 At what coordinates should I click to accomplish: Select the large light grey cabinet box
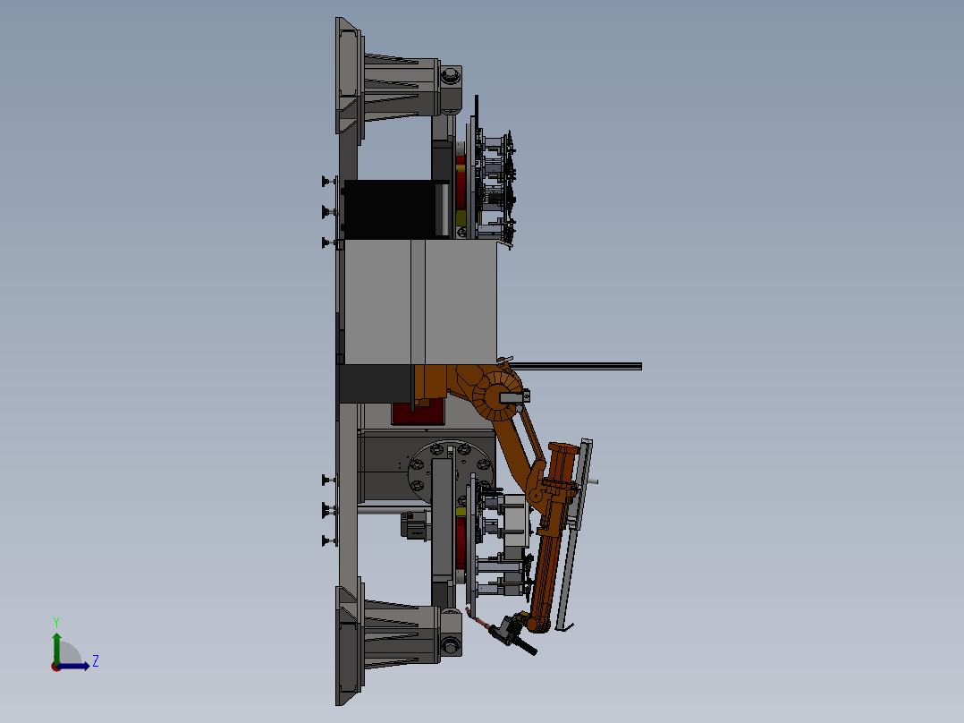point(420,302)
